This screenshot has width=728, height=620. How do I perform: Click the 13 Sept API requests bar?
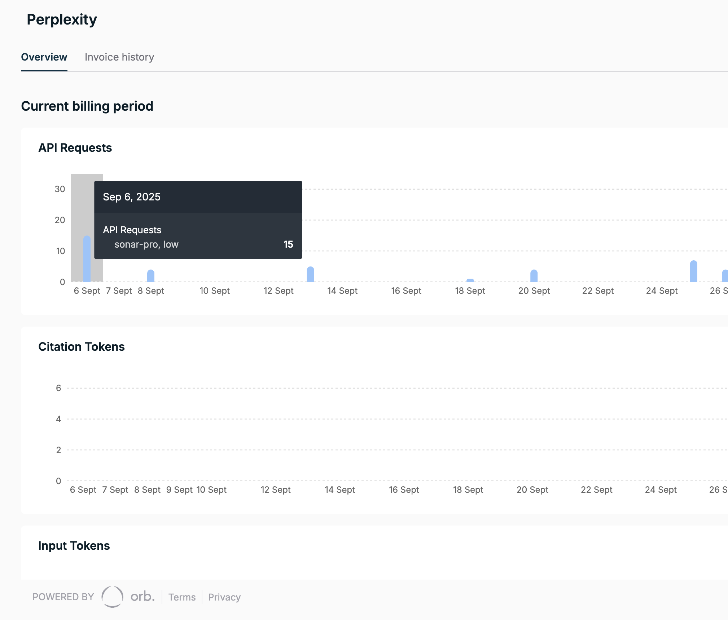pyautogui.click(x=310, y=275)
